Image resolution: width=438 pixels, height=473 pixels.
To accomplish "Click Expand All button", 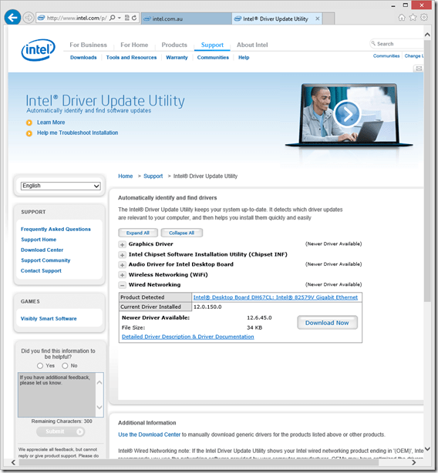I will (138, 233).
